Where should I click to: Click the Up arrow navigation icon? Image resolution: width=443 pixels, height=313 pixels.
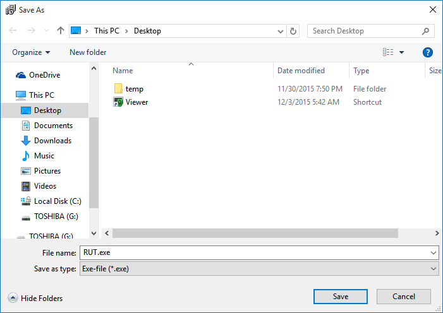coord(61,30)
